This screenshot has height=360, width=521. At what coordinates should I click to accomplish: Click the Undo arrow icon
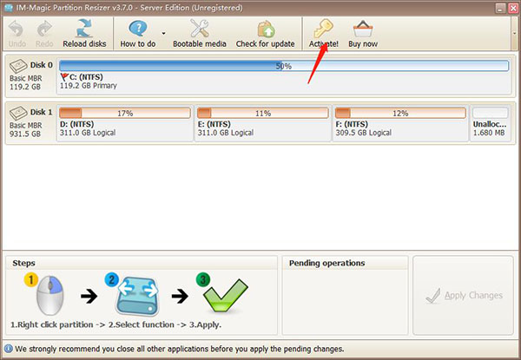(x=17, y=28)
